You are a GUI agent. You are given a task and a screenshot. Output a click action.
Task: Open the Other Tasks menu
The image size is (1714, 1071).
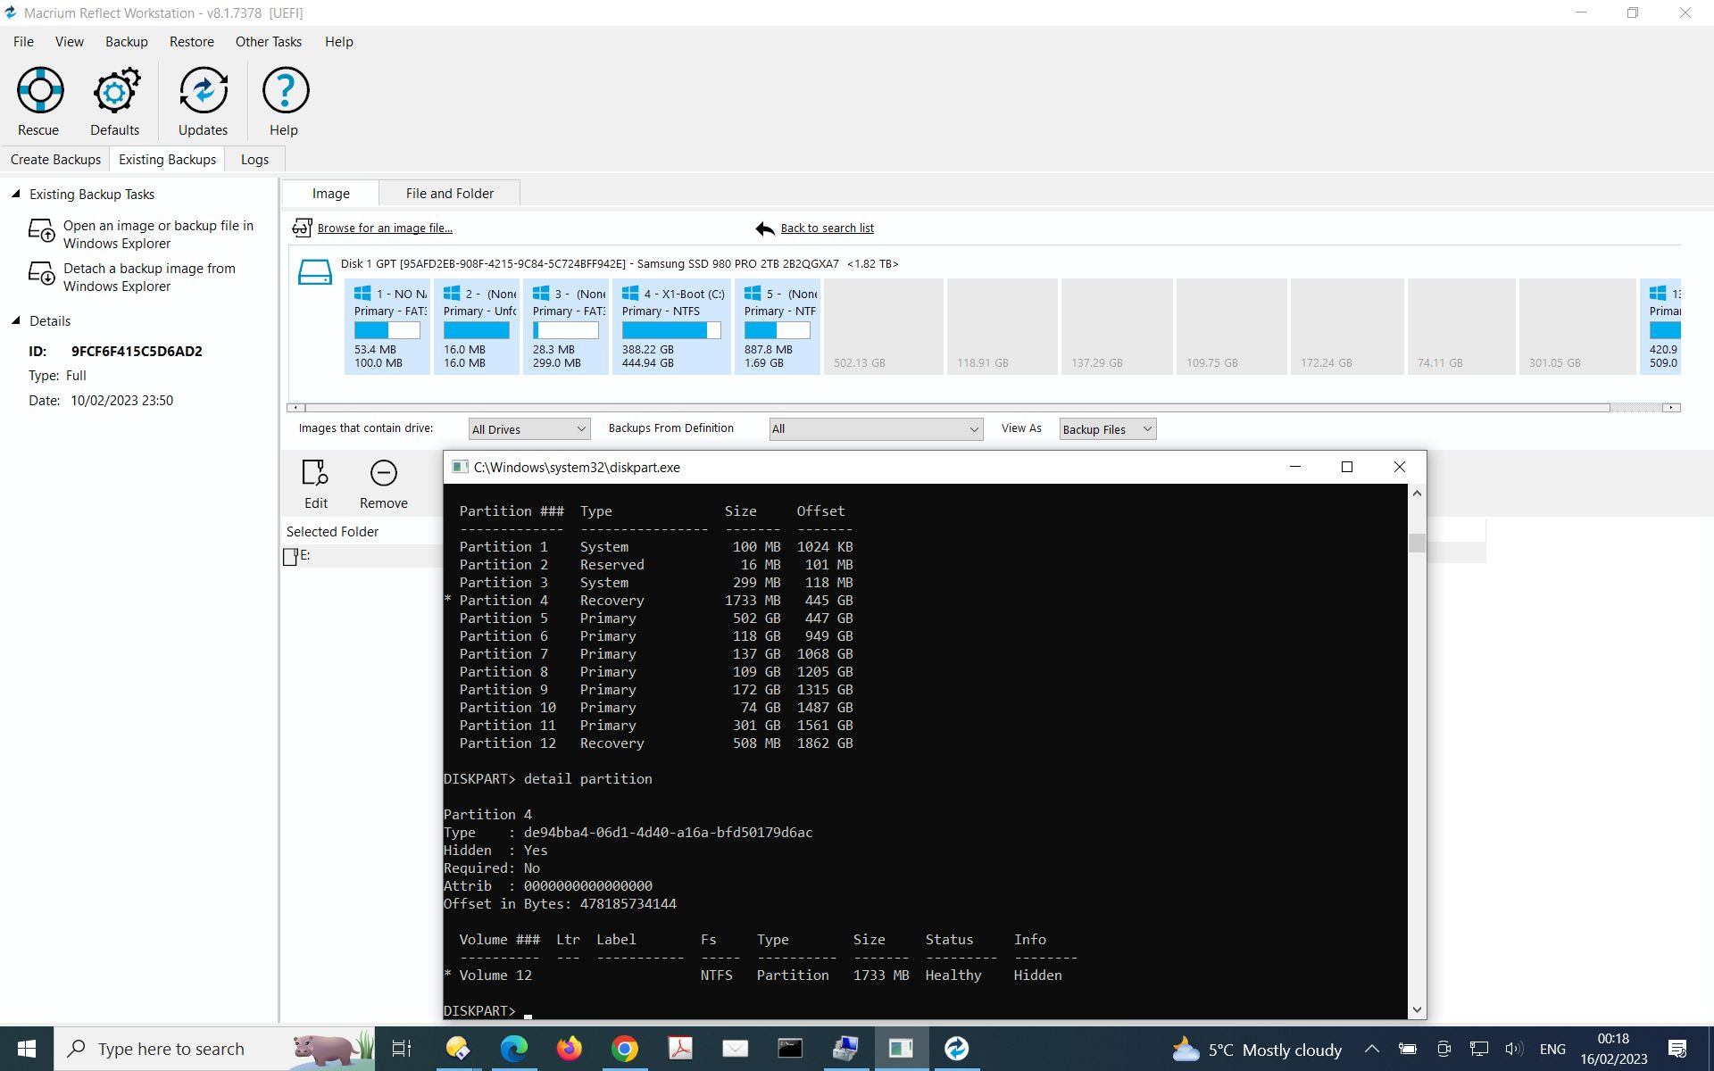pos(269,42)
